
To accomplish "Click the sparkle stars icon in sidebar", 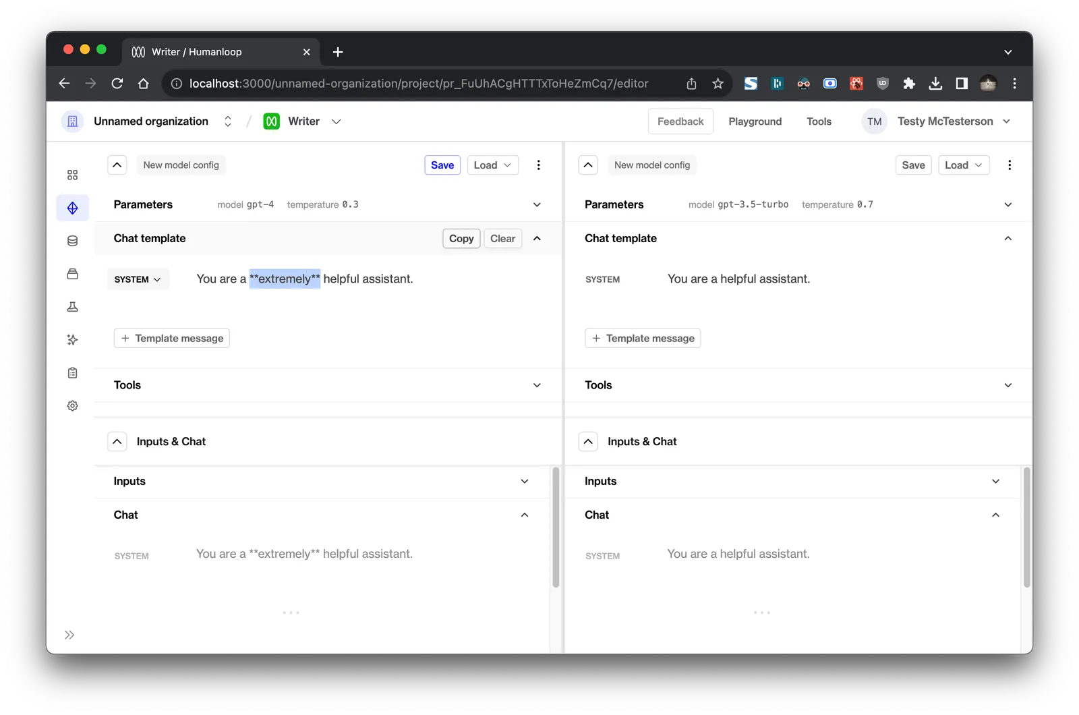I will [72, 340].
